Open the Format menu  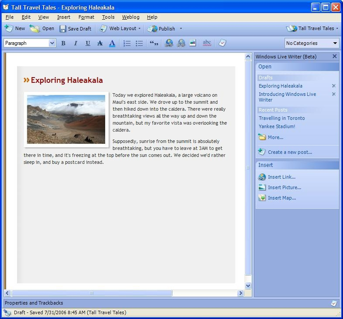tap(86, 17)
